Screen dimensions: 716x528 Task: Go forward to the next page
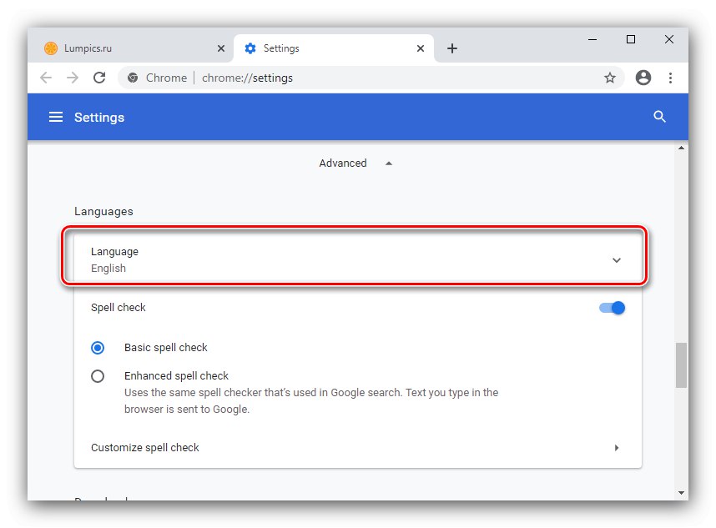[73, 78]
